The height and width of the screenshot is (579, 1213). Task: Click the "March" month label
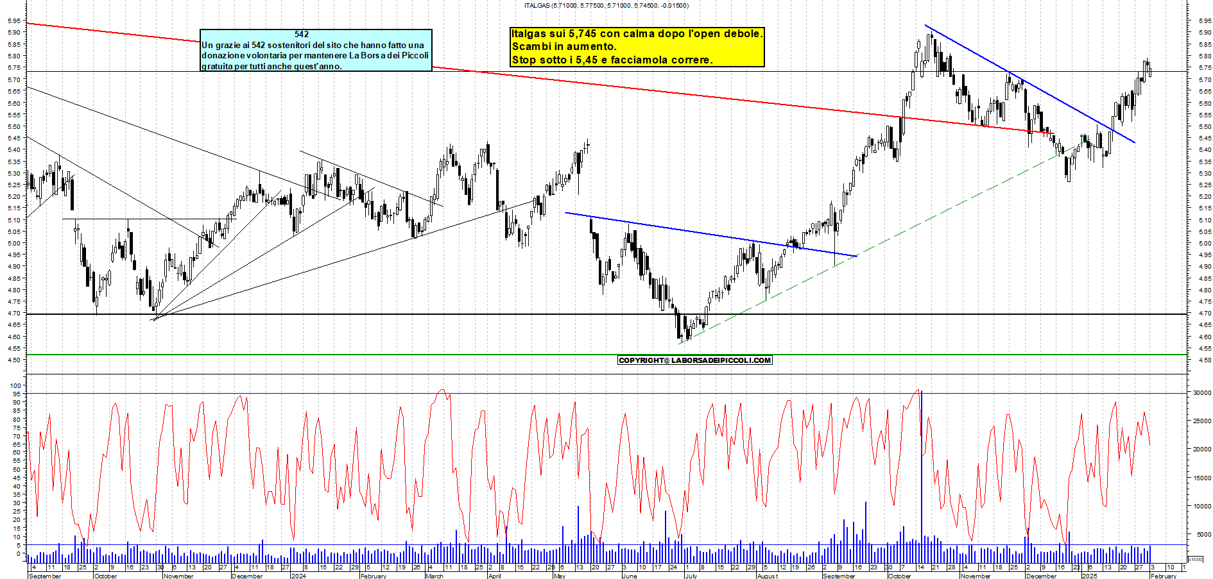tap(434, 576)
